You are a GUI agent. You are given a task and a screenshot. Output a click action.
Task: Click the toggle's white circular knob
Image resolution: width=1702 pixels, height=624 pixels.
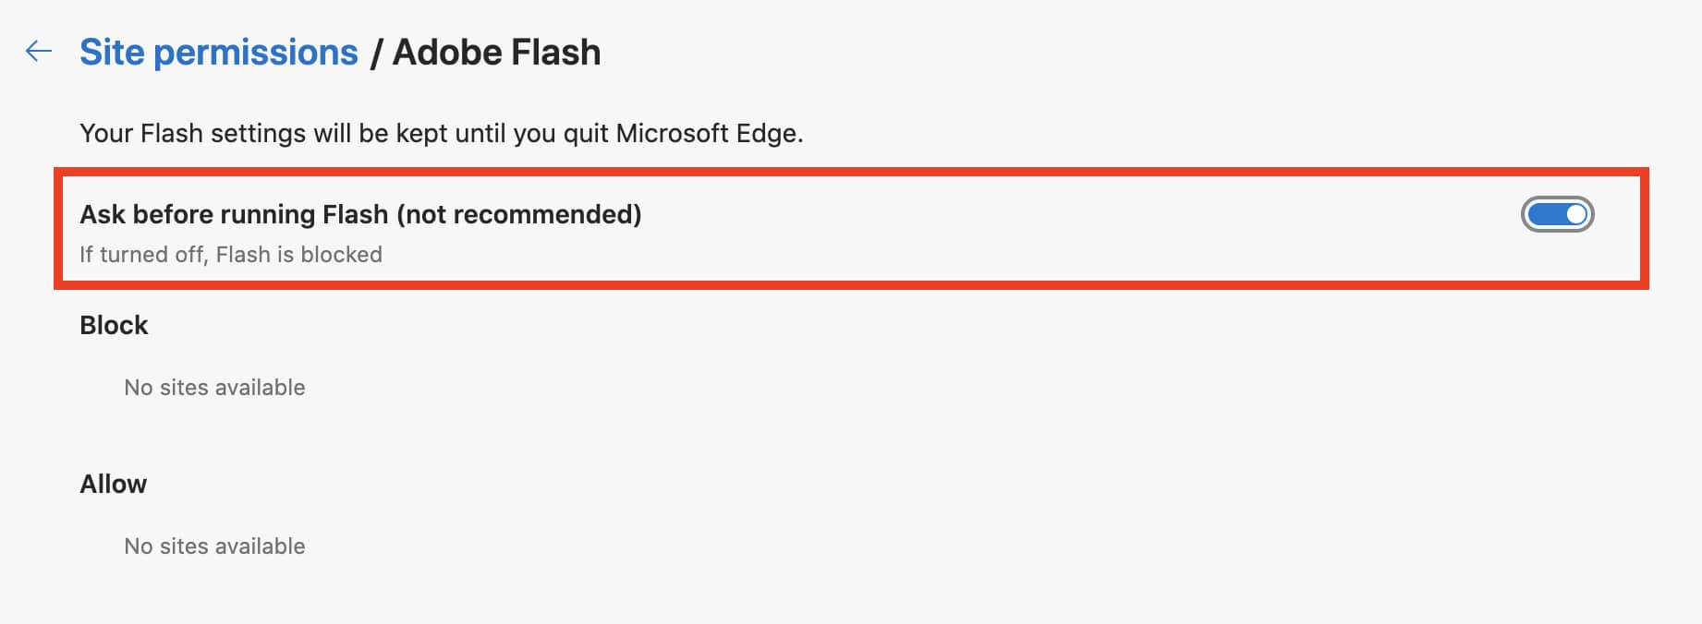pyautogui.click(x=1574, y=216)
